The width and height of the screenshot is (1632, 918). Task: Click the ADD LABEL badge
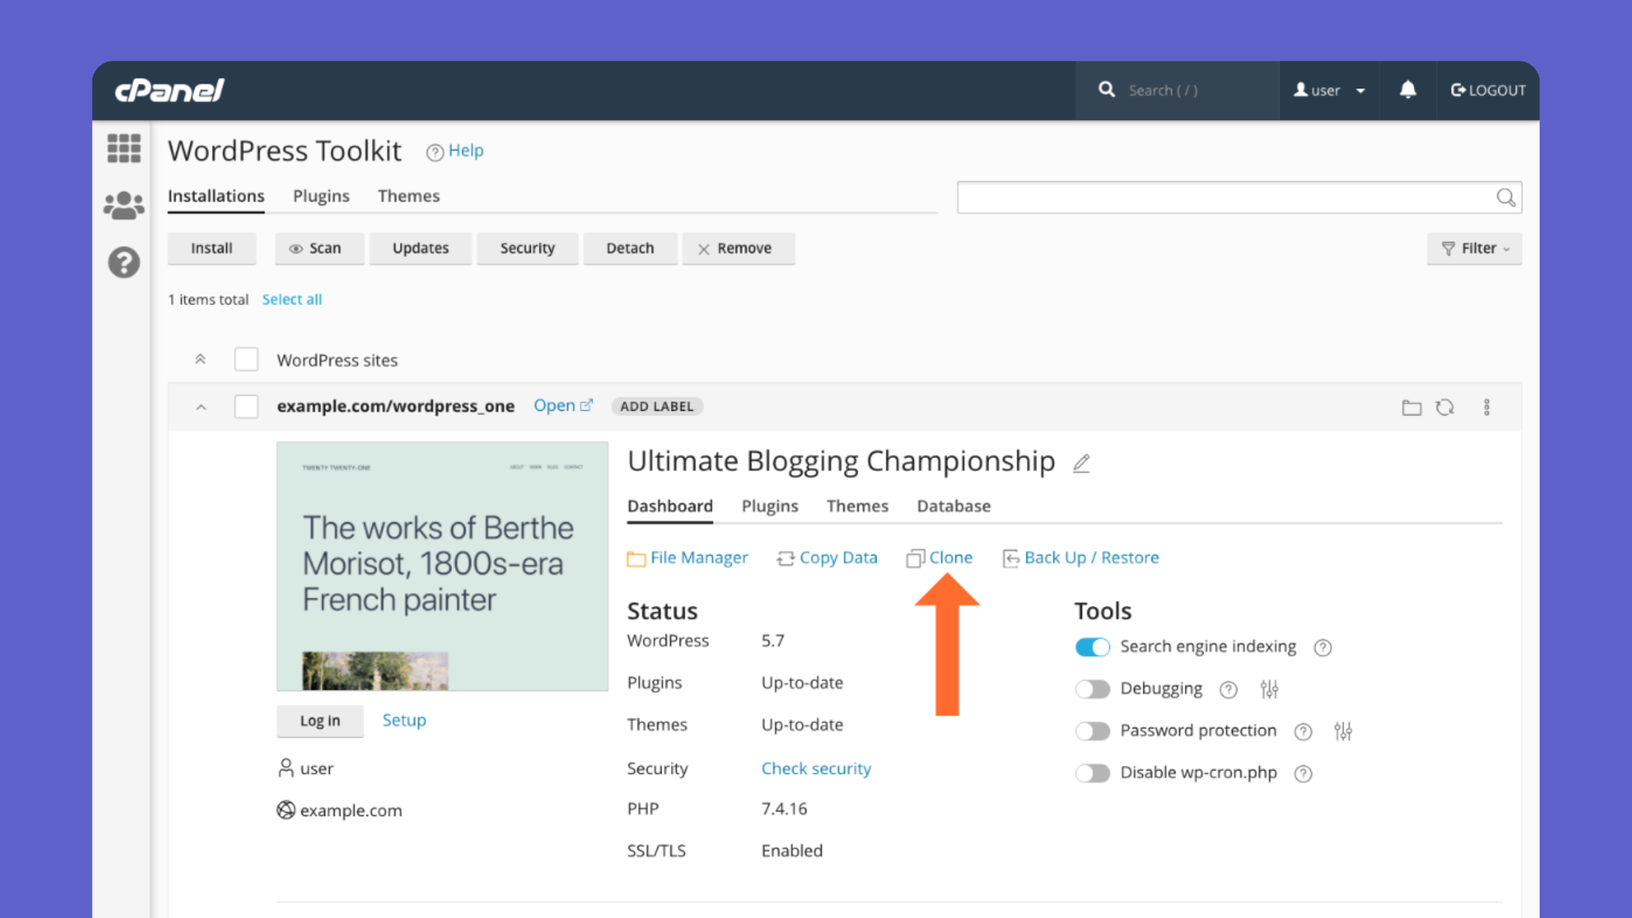[x=657, y=406]
